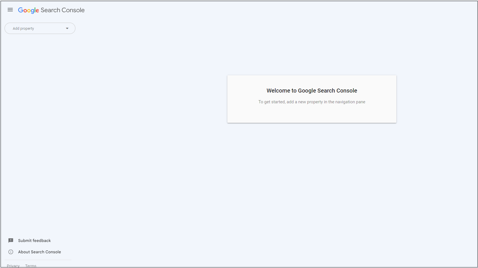Click the Submit feedback speech-bubble icon
Viewport: 478px width, 268px height.
click(x=11, y=241)
